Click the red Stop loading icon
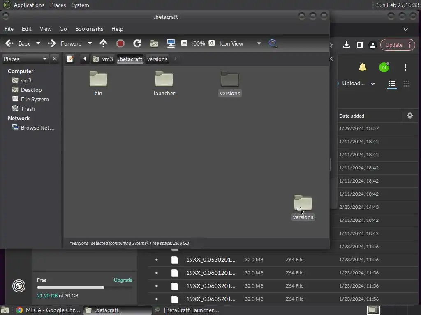Screen dimensions: 421x315 120,43
